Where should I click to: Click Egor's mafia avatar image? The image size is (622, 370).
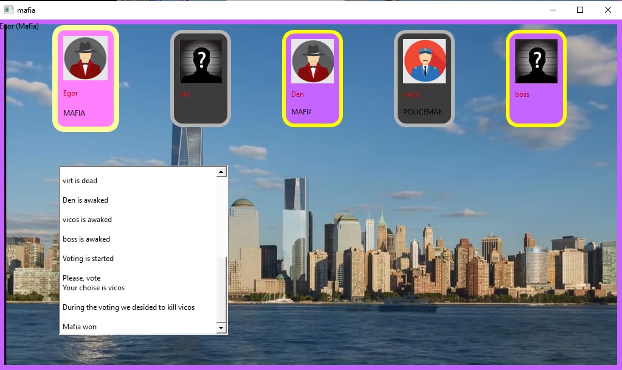(x=85, y=58)
